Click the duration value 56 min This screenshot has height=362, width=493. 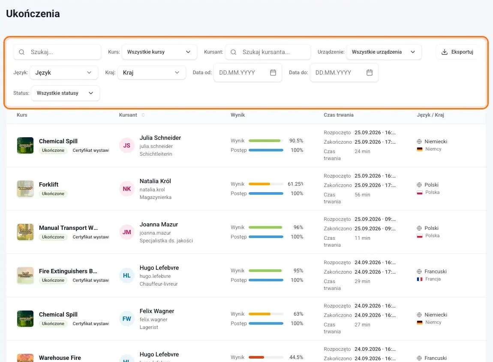(363, 195)
